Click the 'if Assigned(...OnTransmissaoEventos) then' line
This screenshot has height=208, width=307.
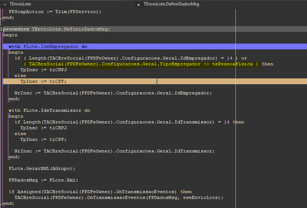[100, 192]
